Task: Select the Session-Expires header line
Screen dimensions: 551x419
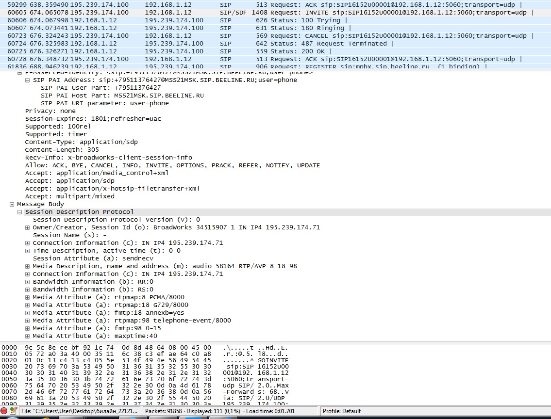Action: (x=93, y=119)
